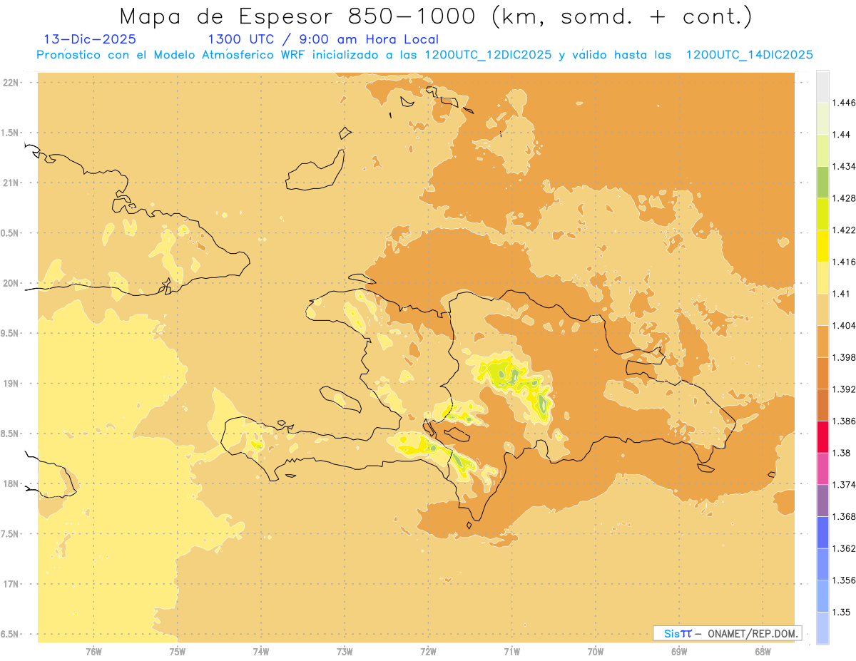Click the valid-until time '1200UTC_14DIC2025'
The width and height of the screenshot is (856, 661).
[x=749, y=55]
